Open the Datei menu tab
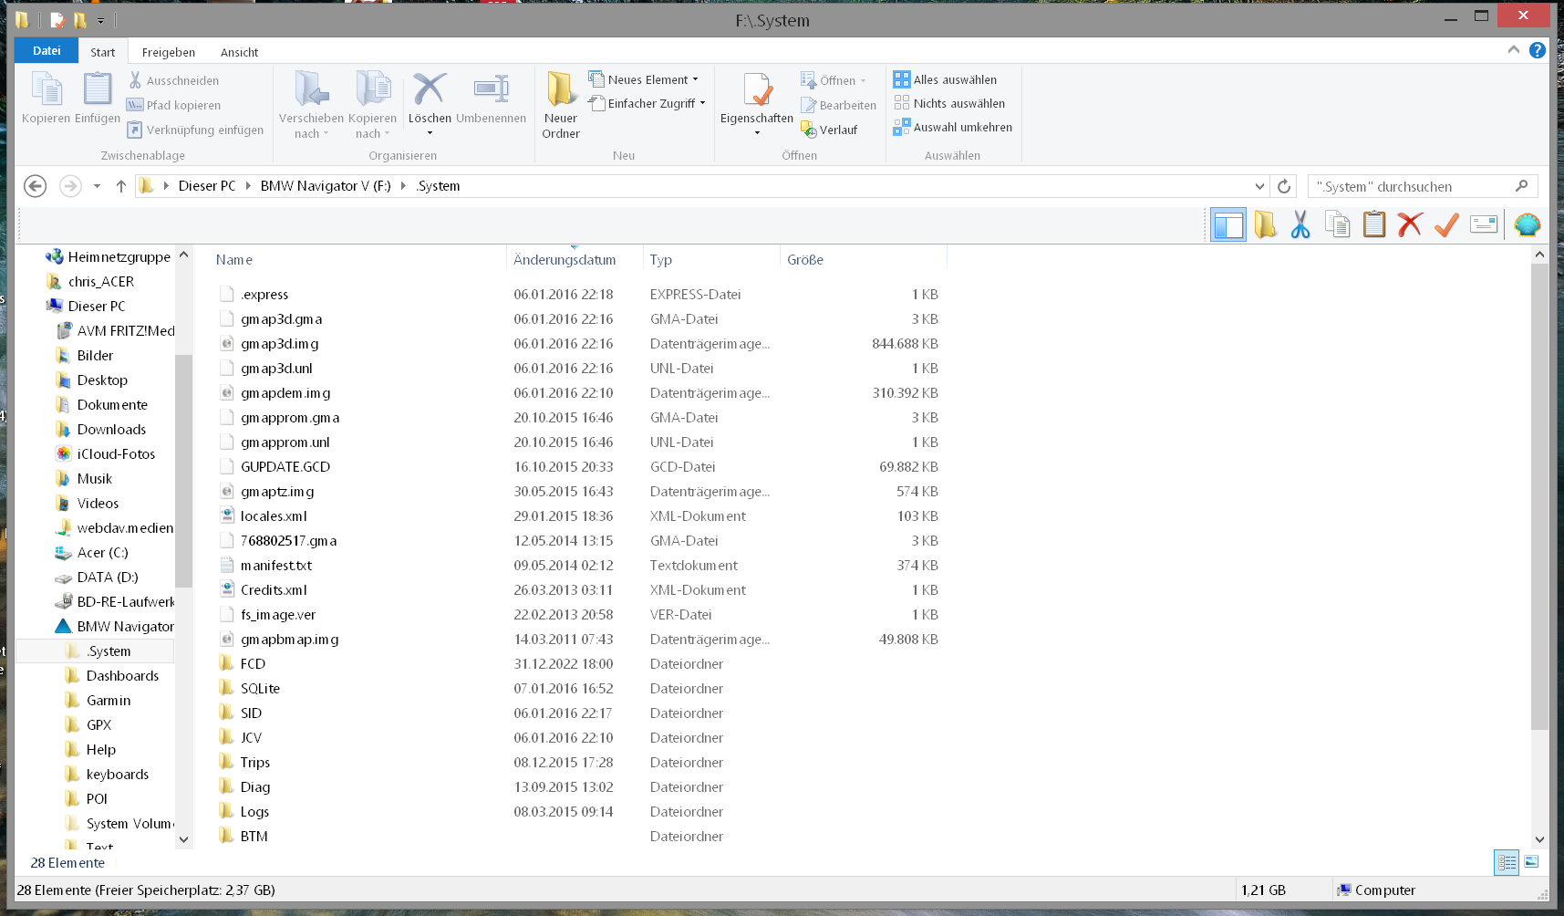This screenshot has width=1564, height=916. [x=47, y=51]
